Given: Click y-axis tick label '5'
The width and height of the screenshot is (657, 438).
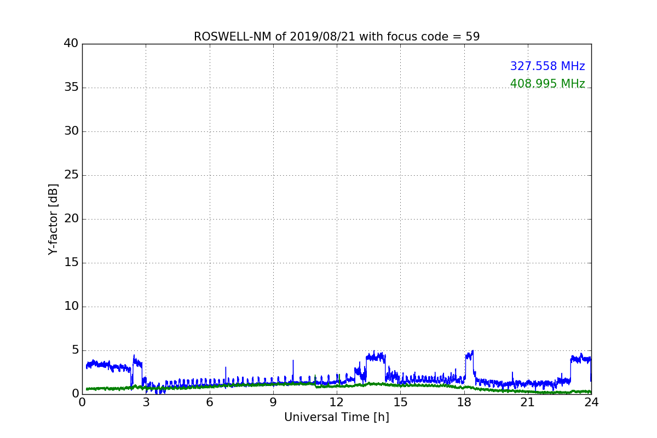Looking at the screenshot, I should click(x=75, y=350).
